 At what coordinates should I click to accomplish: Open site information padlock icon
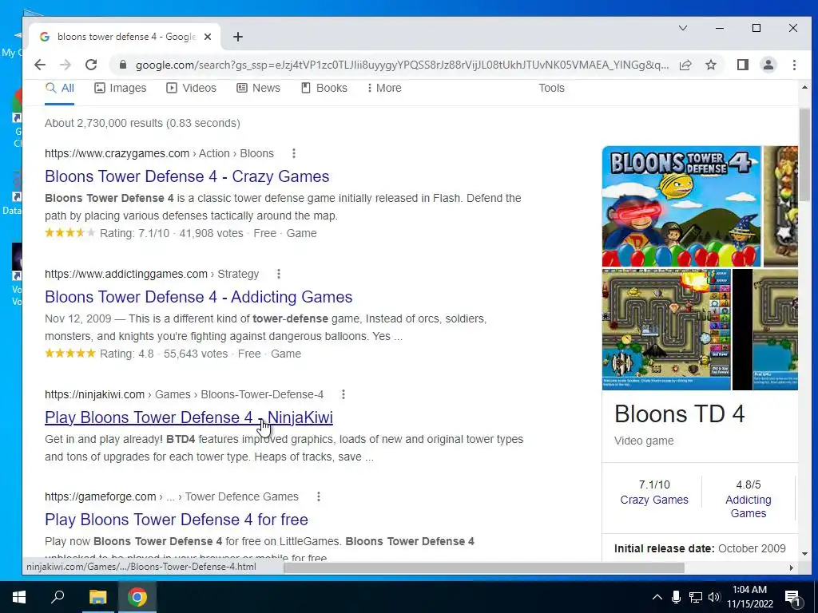(x=123, y=65)
